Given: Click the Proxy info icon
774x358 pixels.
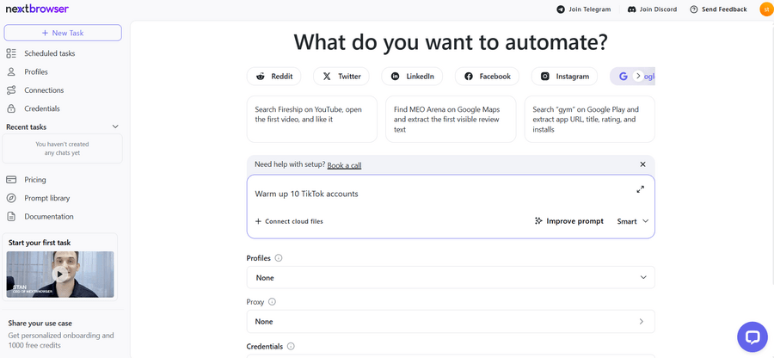Looking at the screenshot, I should [273, 302].
